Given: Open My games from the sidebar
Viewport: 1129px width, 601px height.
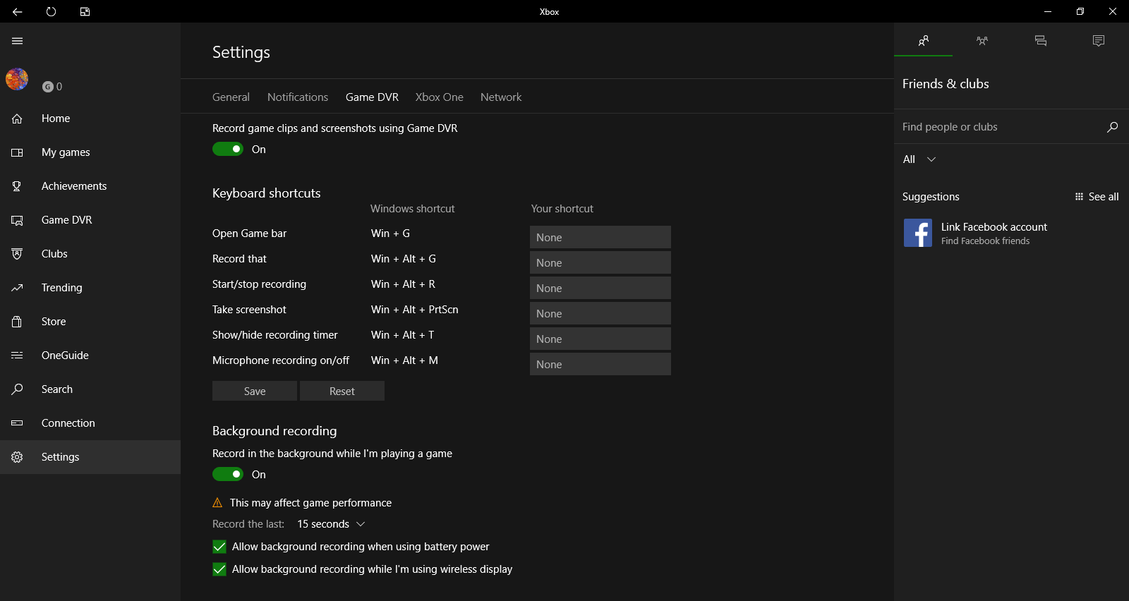Looking at the screenshot, I should tap(90, 152).
